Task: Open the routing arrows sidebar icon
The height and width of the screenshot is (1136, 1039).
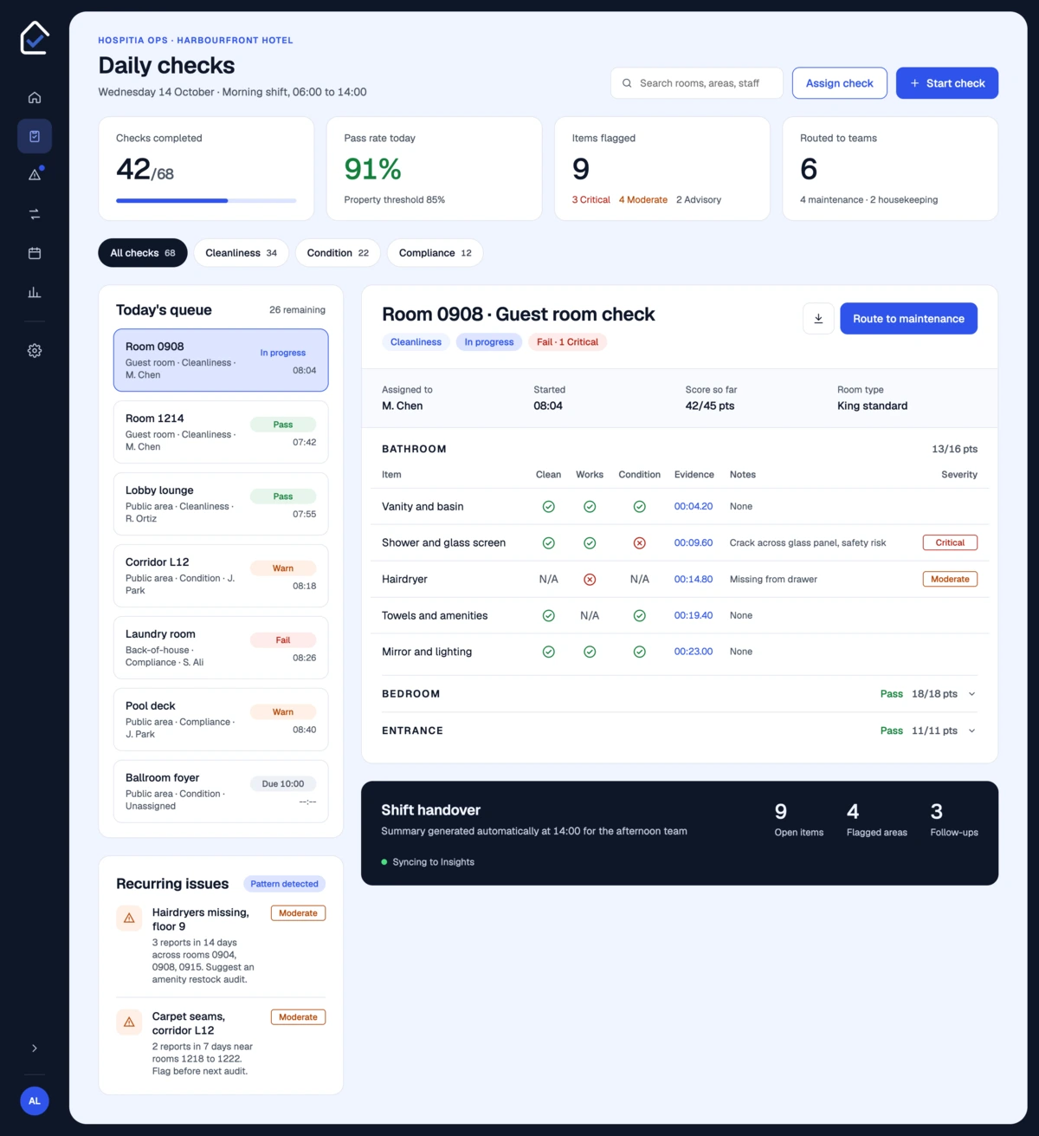Action: coord(35,214)
